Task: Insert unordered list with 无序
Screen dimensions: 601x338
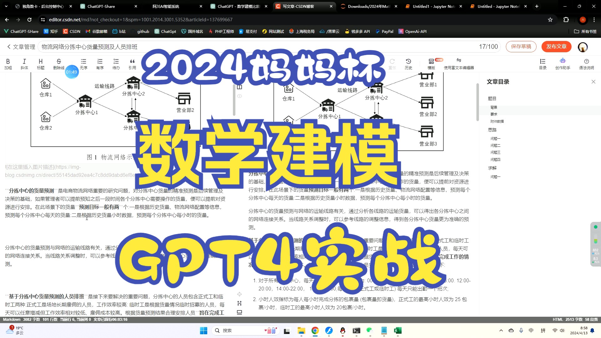Action: [84, 64]
